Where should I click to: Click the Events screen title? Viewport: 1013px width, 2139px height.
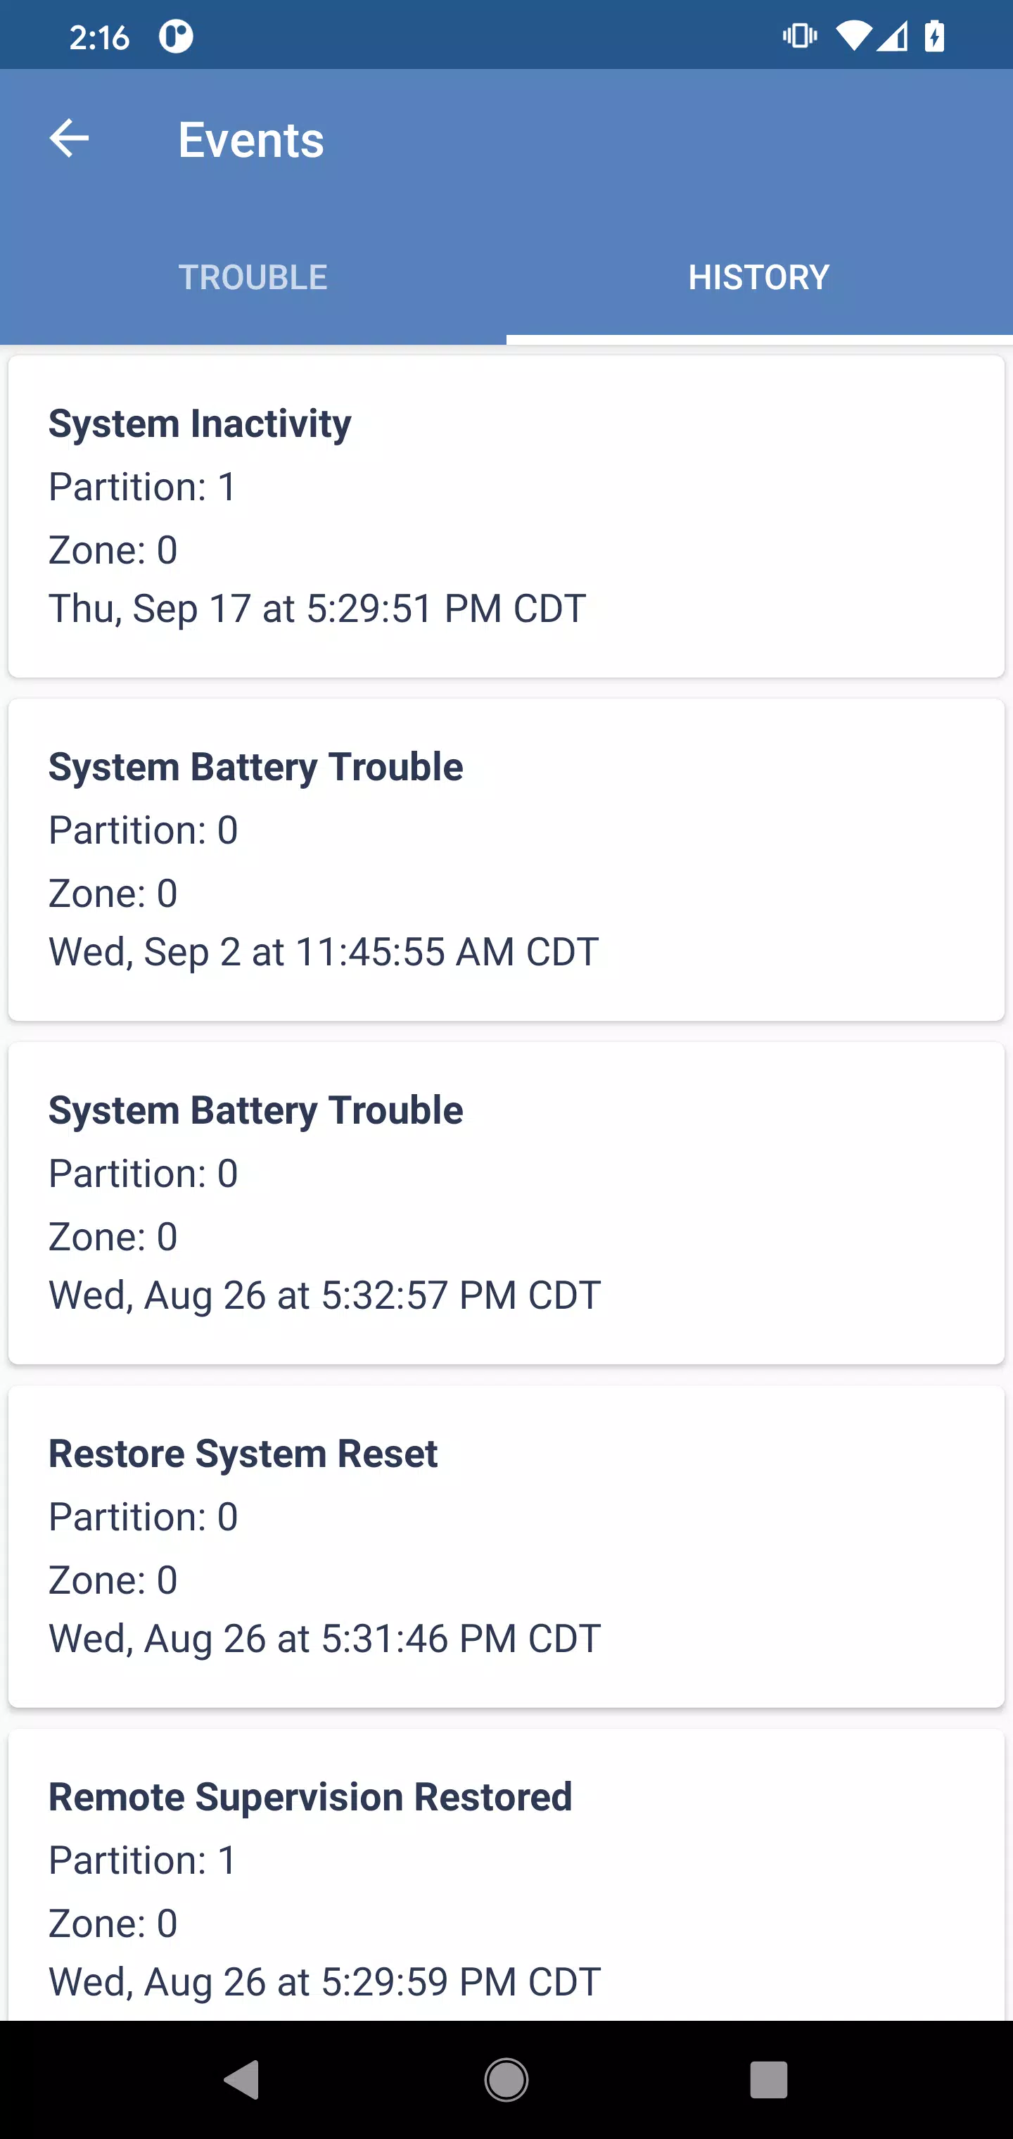coord(250,139)
